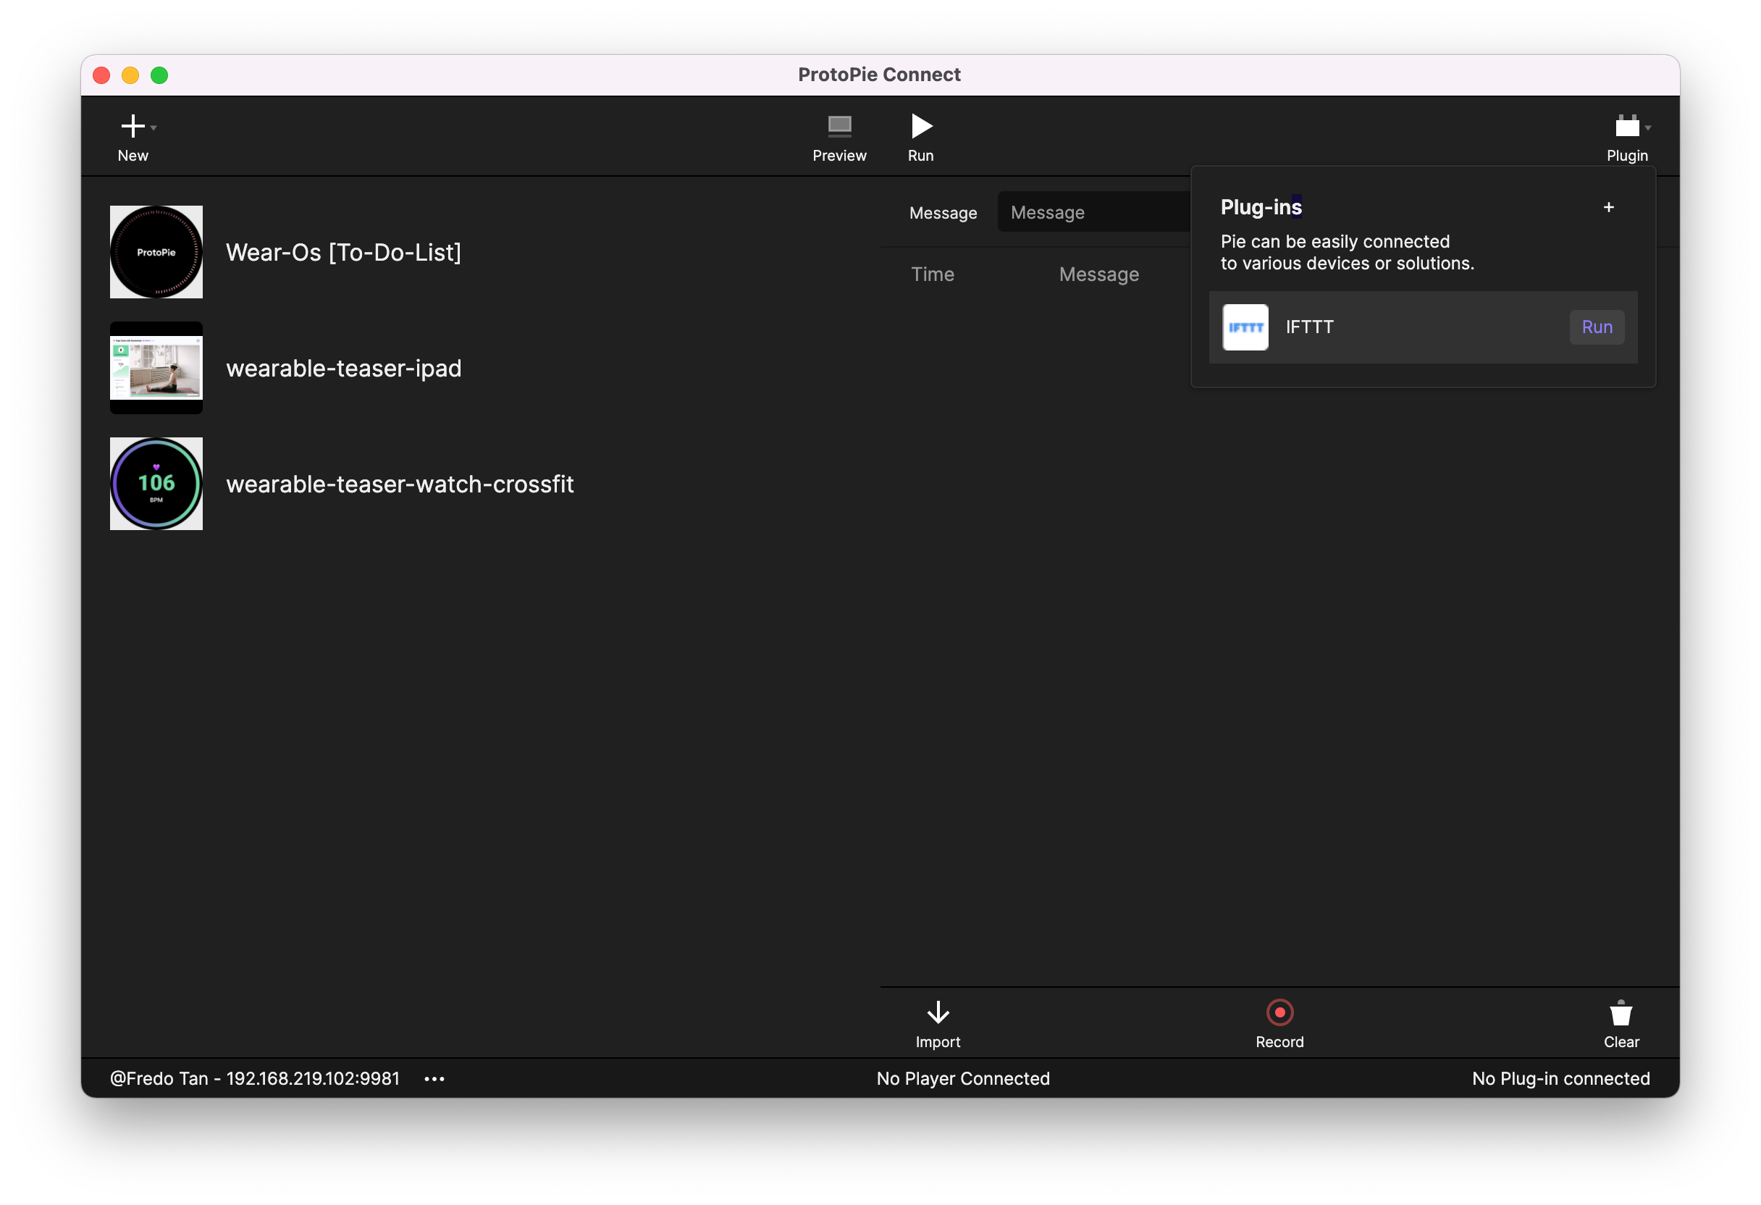This screenshot has width=1761, height=1205.
Task: Click the Preview screen icon
Action: click(x=839, y=126)
